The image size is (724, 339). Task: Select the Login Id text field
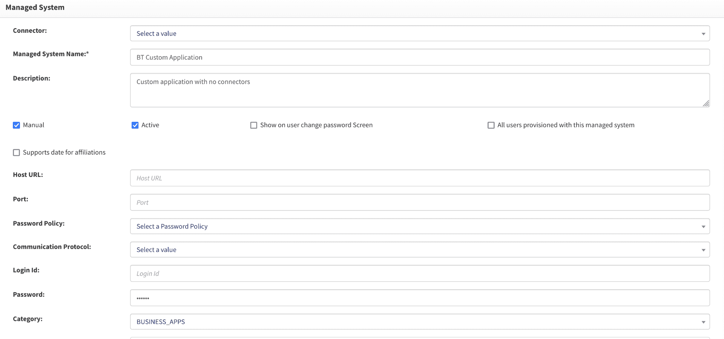(419, 273)
